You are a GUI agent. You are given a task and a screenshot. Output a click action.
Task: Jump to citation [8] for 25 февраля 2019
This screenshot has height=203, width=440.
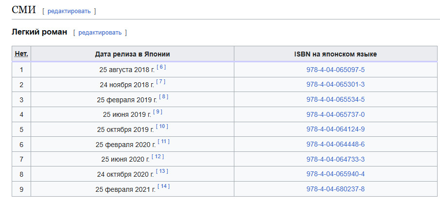click(164, 97)
